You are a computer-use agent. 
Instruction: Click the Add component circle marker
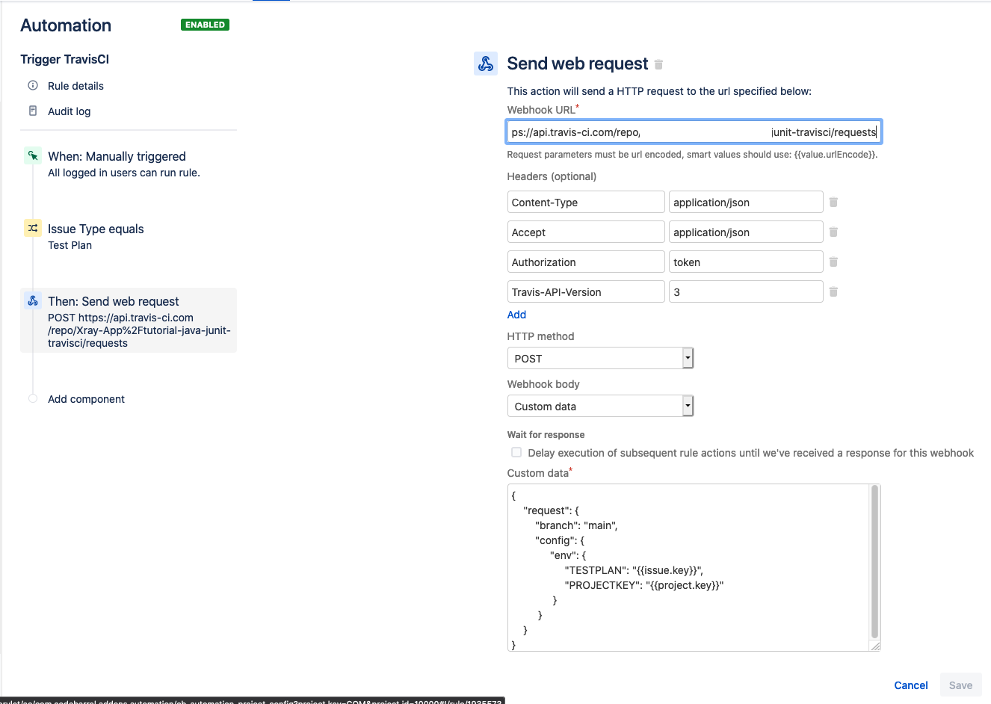(x=33, y=398)
